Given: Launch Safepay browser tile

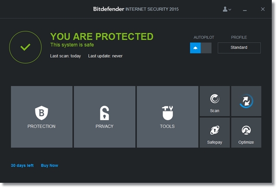Looking at the screenshot, I should click(x=215, y=133).
